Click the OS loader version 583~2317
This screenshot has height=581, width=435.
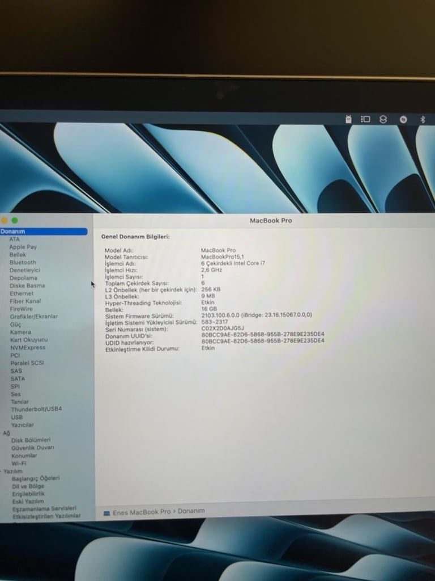(215, 322)
